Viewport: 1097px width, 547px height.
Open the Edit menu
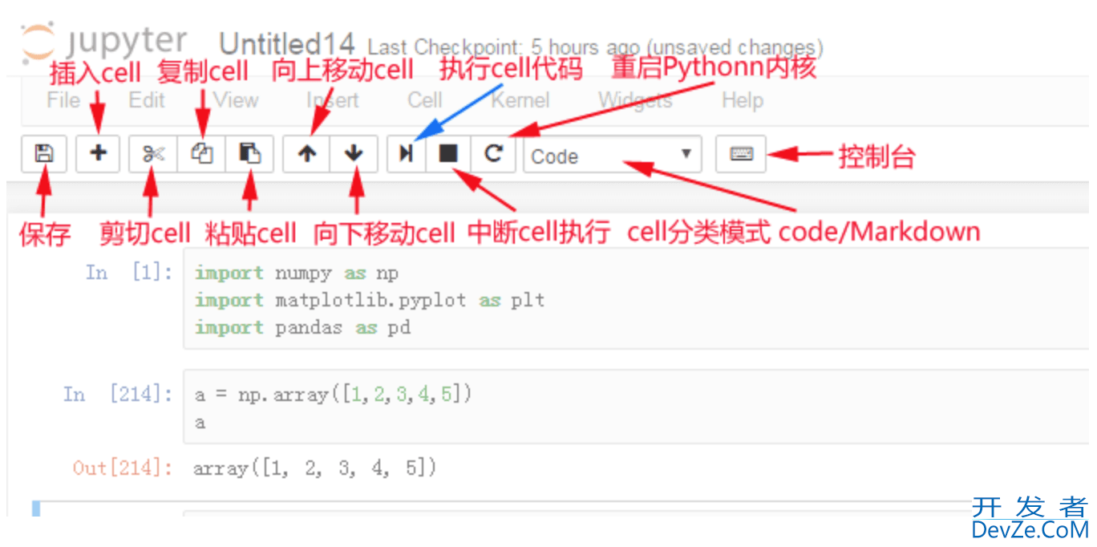coord(147,100)
